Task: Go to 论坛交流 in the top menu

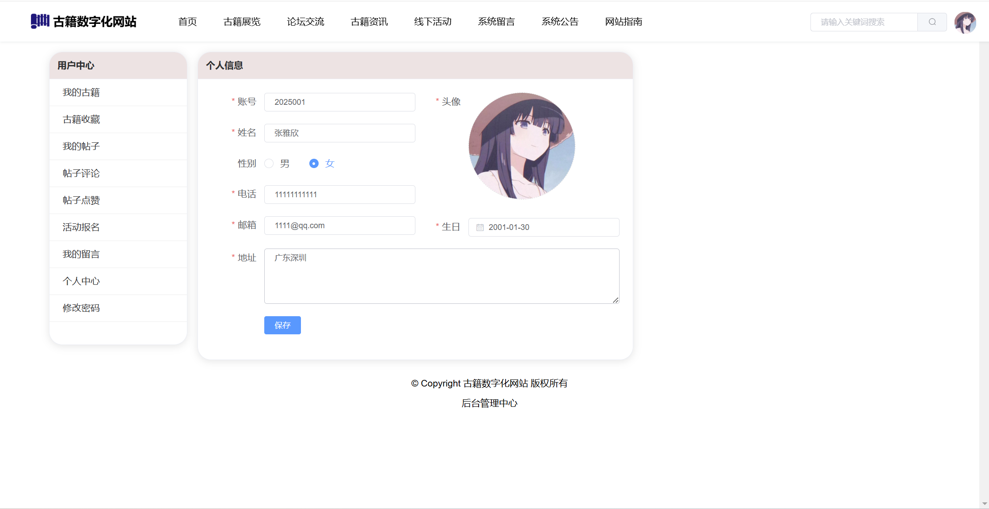Action: tap(305, 22)
